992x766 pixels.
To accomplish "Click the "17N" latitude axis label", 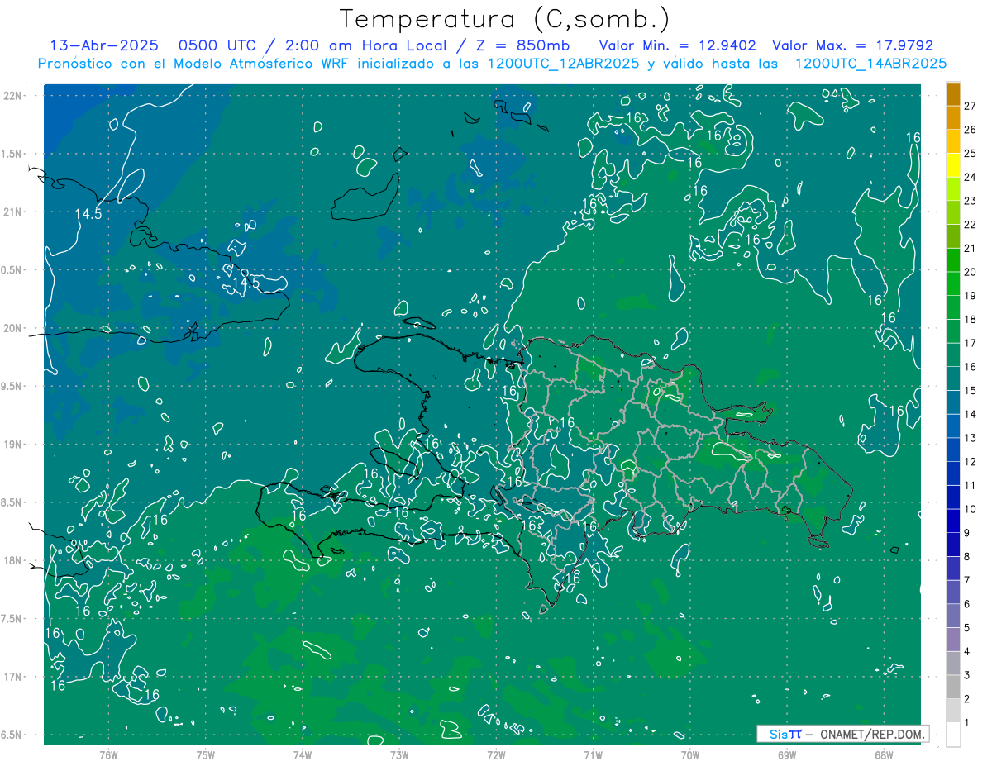I will click(x=12, y=677).
